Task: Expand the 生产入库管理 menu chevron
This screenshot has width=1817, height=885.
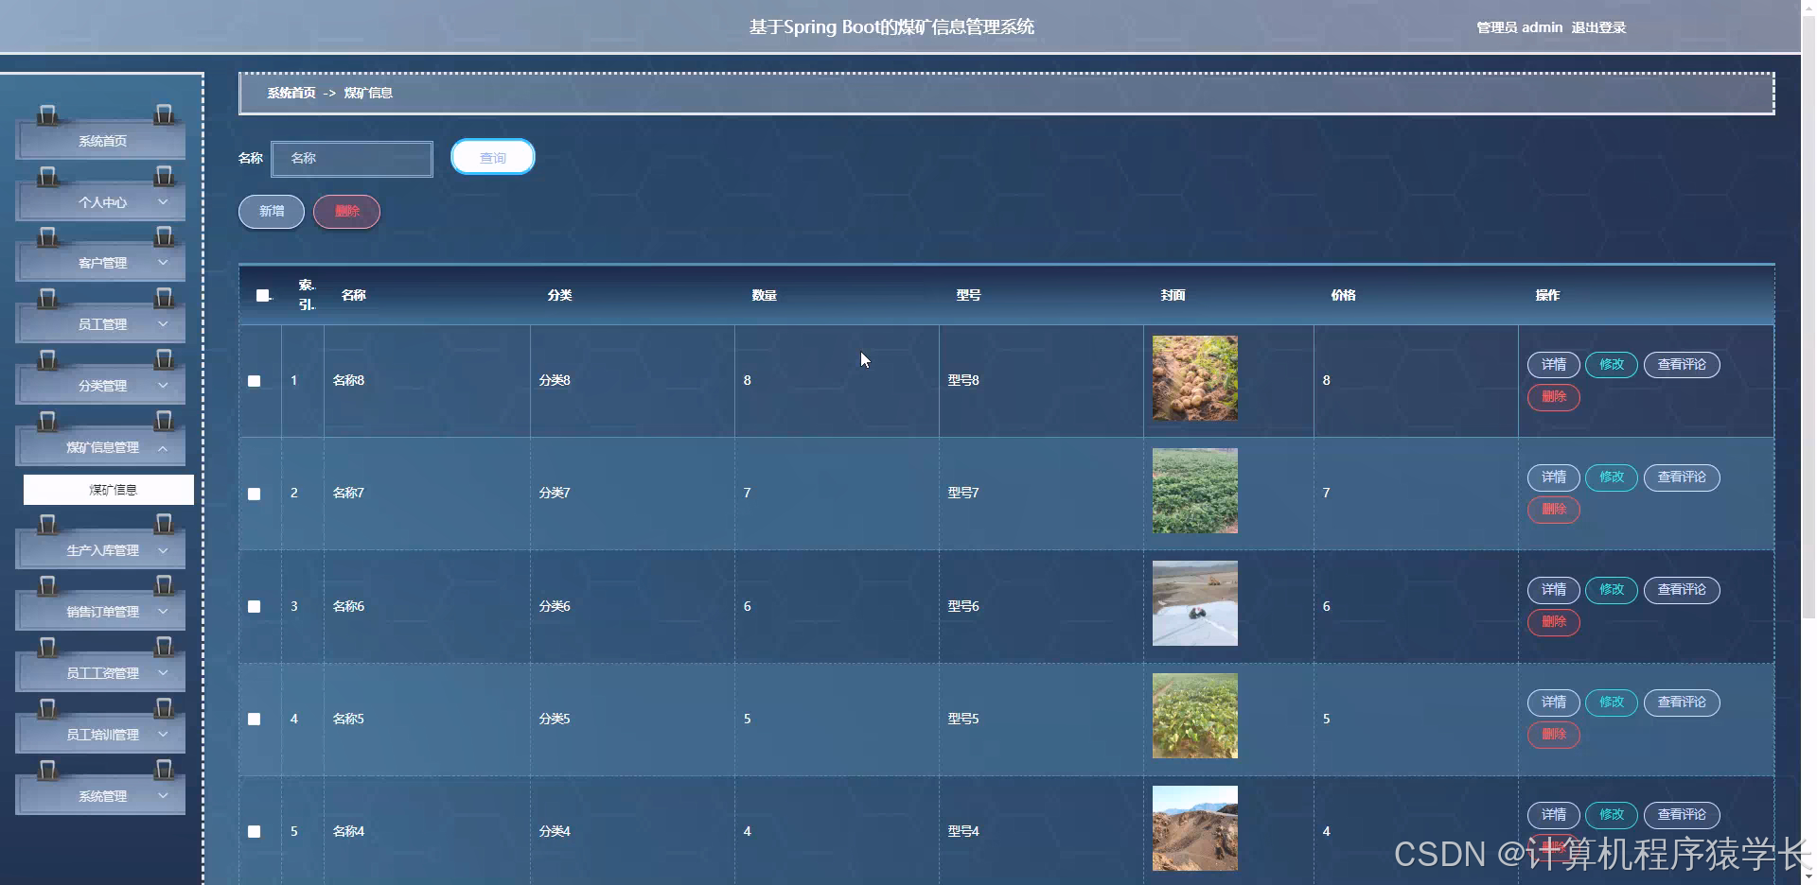Action: 163,550
